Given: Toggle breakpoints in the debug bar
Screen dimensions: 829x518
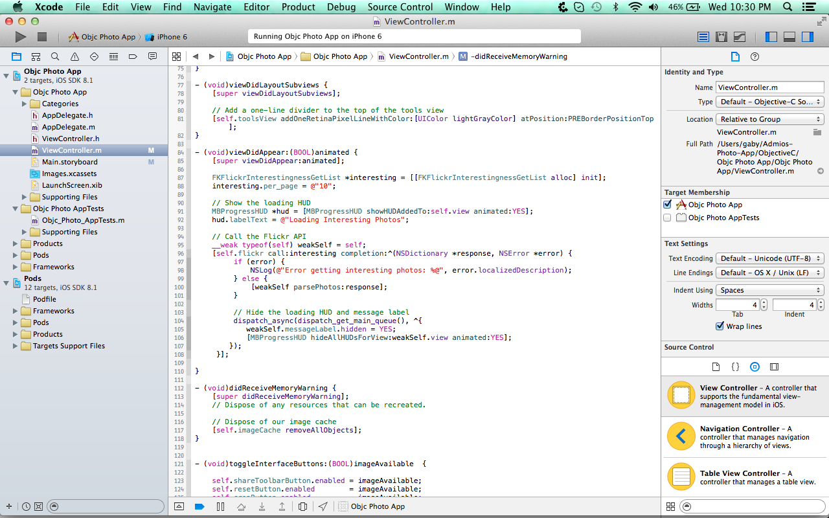Looking at the screenshot, I should click(199, 506).
